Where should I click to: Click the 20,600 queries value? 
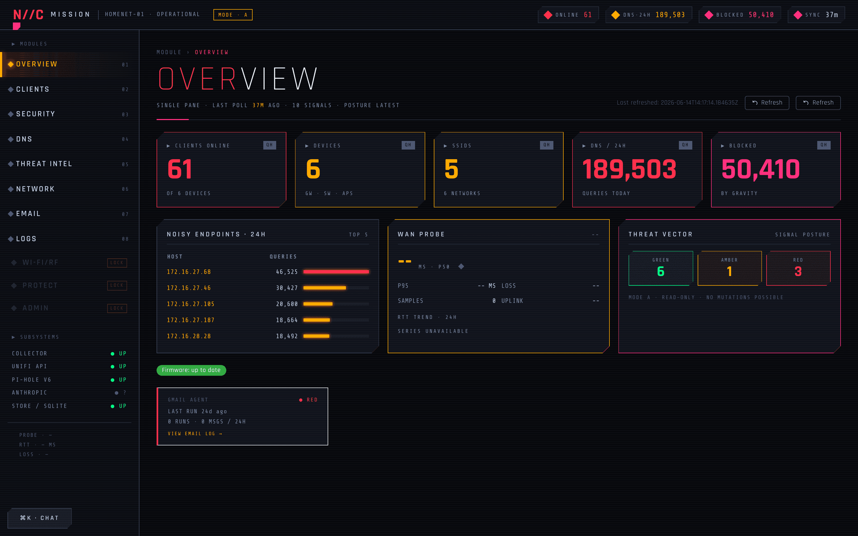(x=287, y=304)
